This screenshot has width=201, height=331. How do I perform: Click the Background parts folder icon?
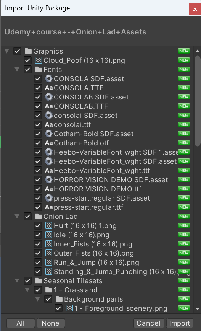click(59, 299)
